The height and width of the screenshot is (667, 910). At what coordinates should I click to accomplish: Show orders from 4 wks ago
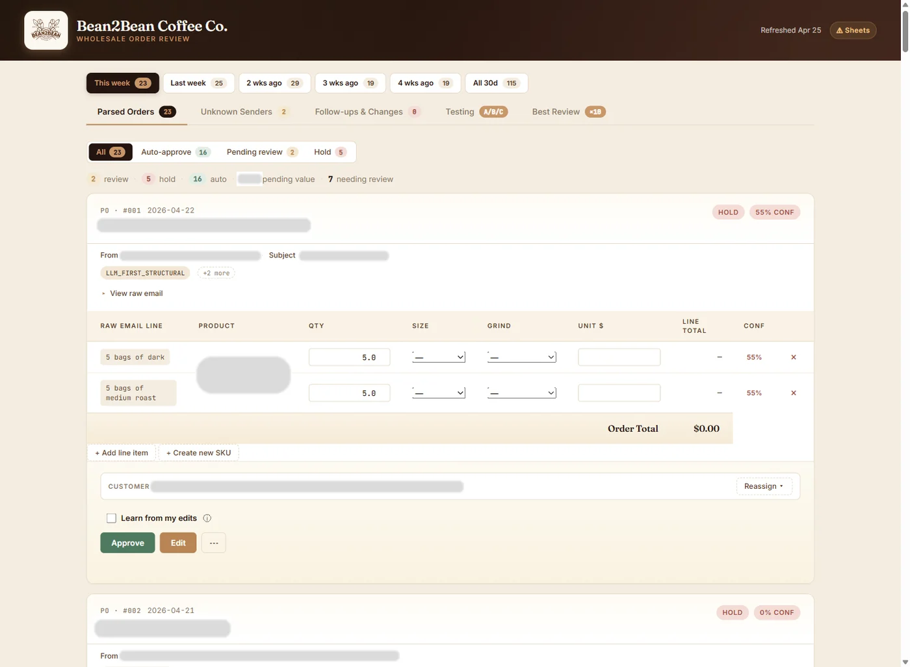pos(425,83)
